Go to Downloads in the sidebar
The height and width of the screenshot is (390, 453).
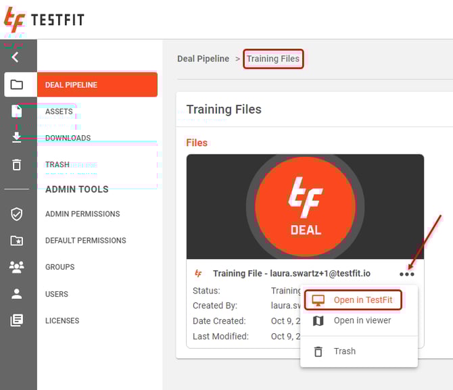click(x=68, y=138)
